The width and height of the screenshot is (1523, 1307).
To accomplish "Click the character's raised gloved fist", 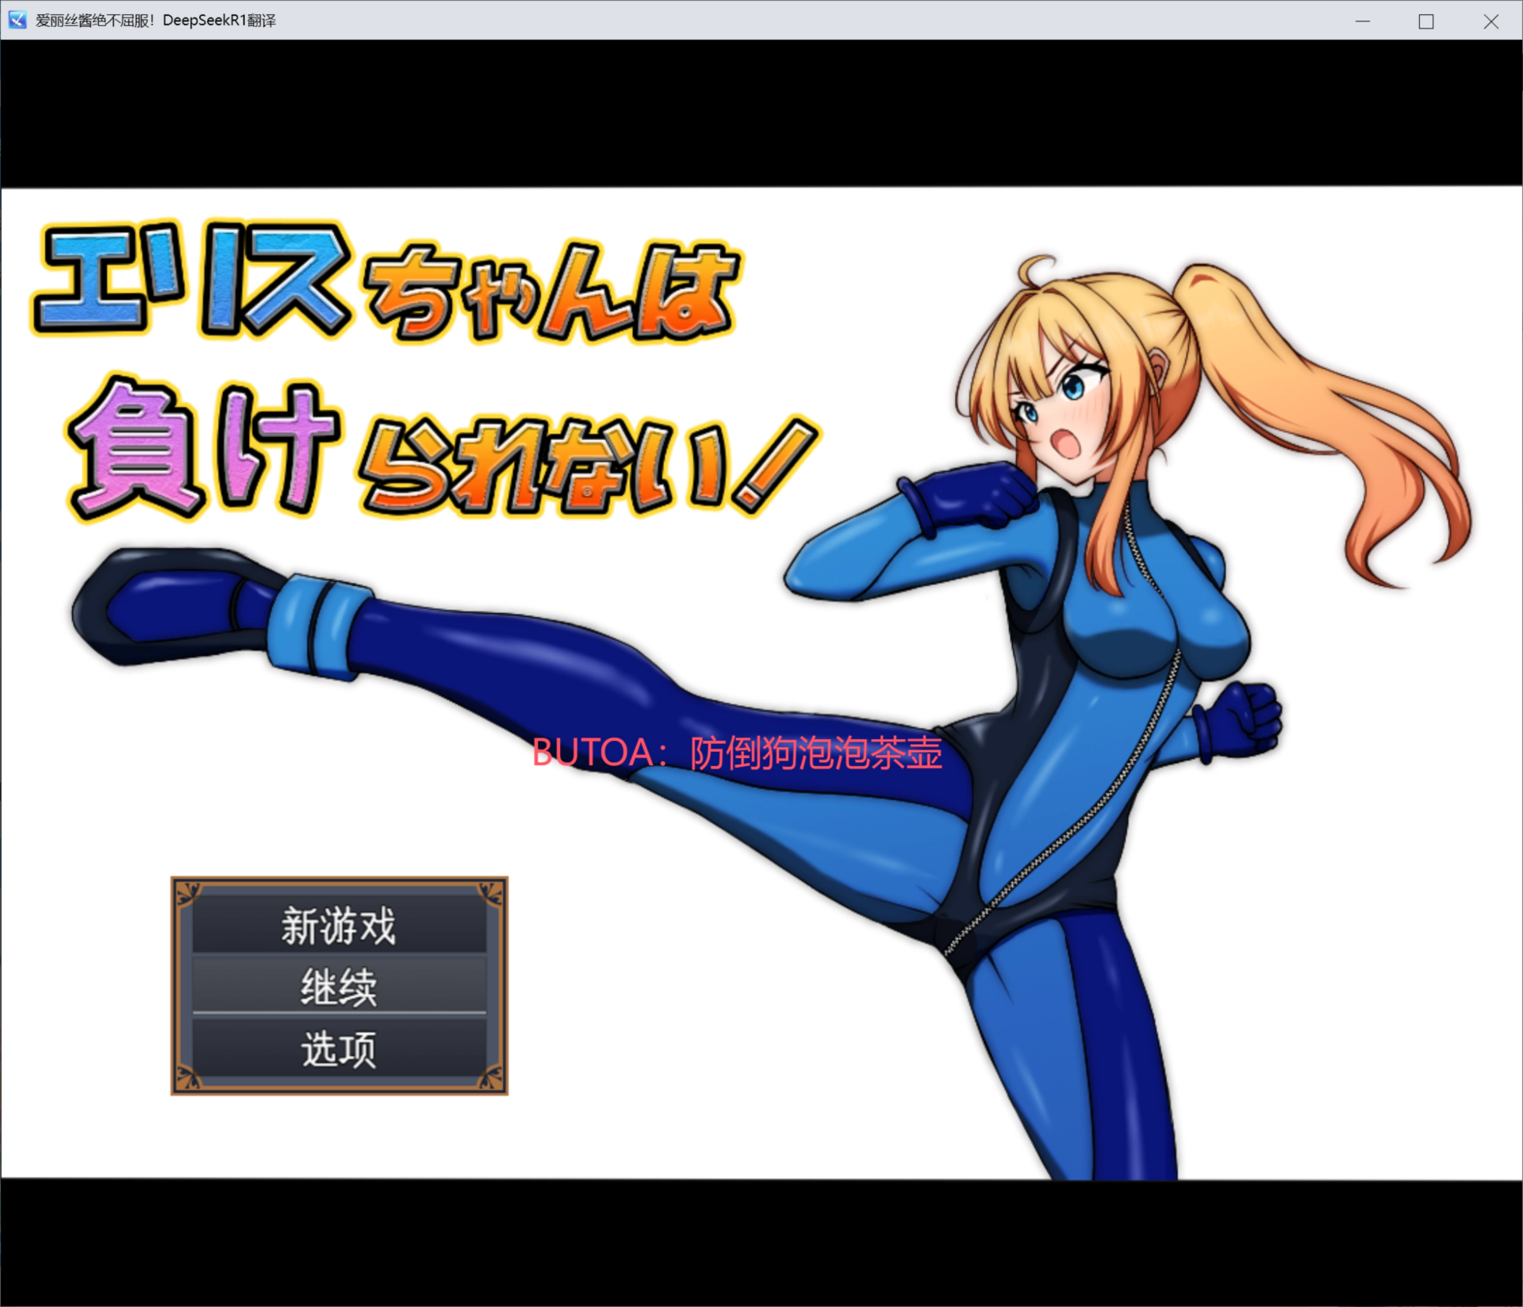I will click(980, 496).
